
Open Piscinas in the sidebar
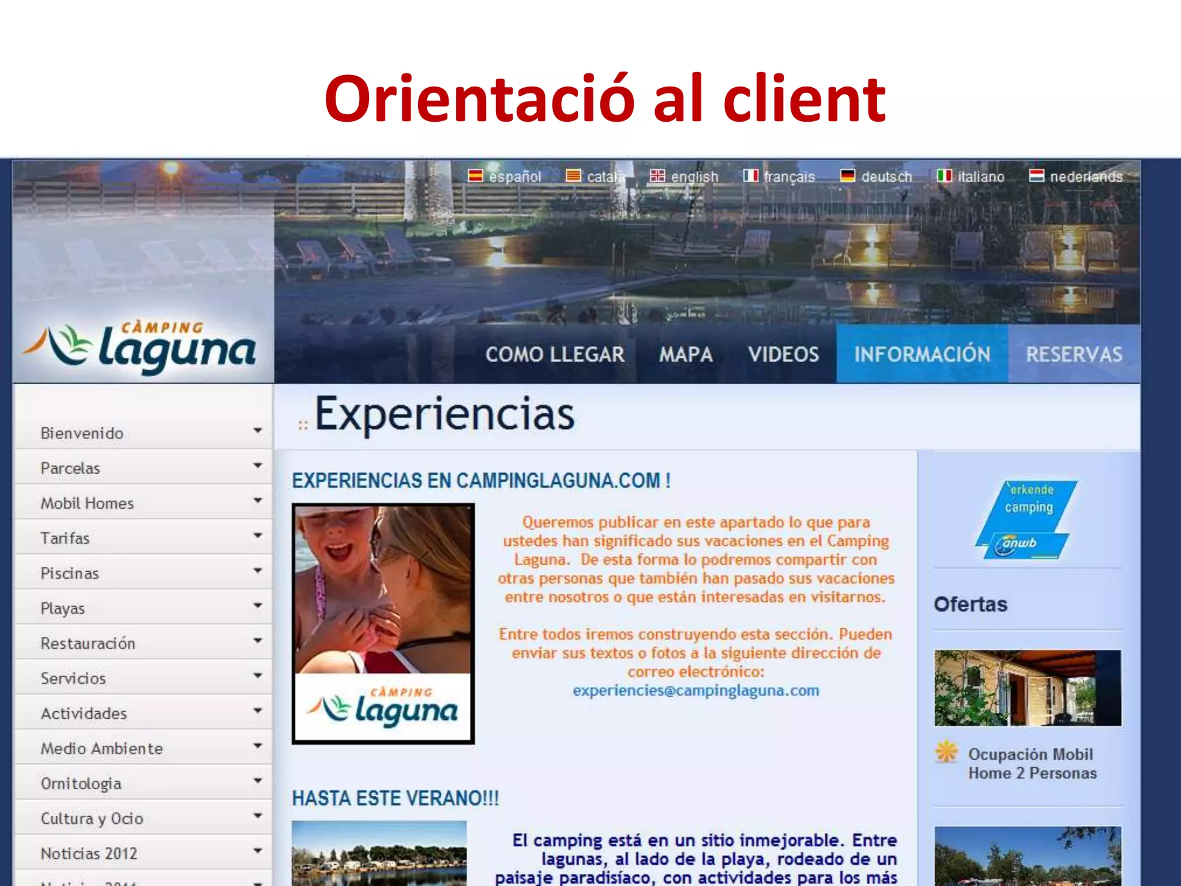point(70,573)
